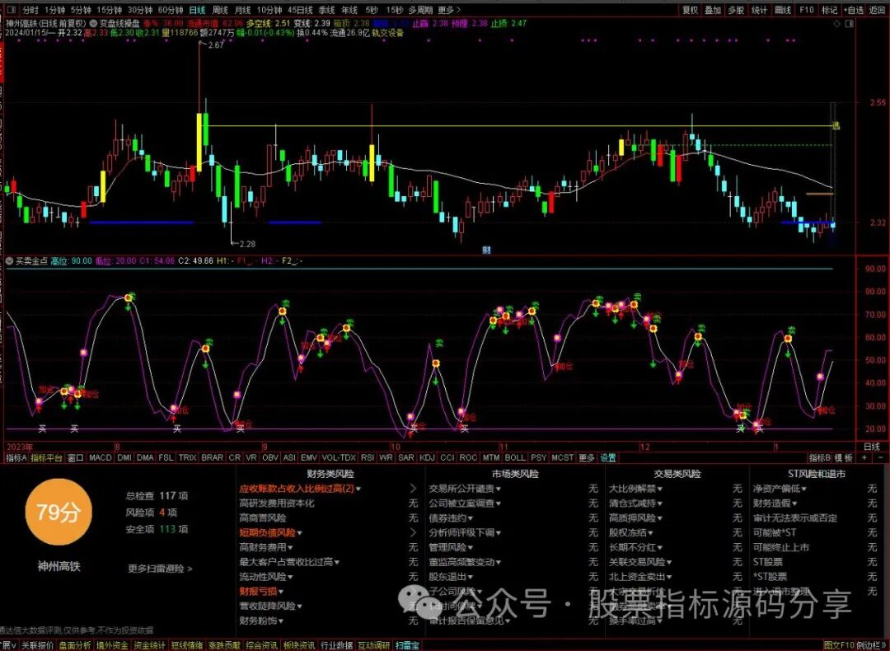
Task: Switch to 分时 intraday chart
Action: click(x=30, y=10)
